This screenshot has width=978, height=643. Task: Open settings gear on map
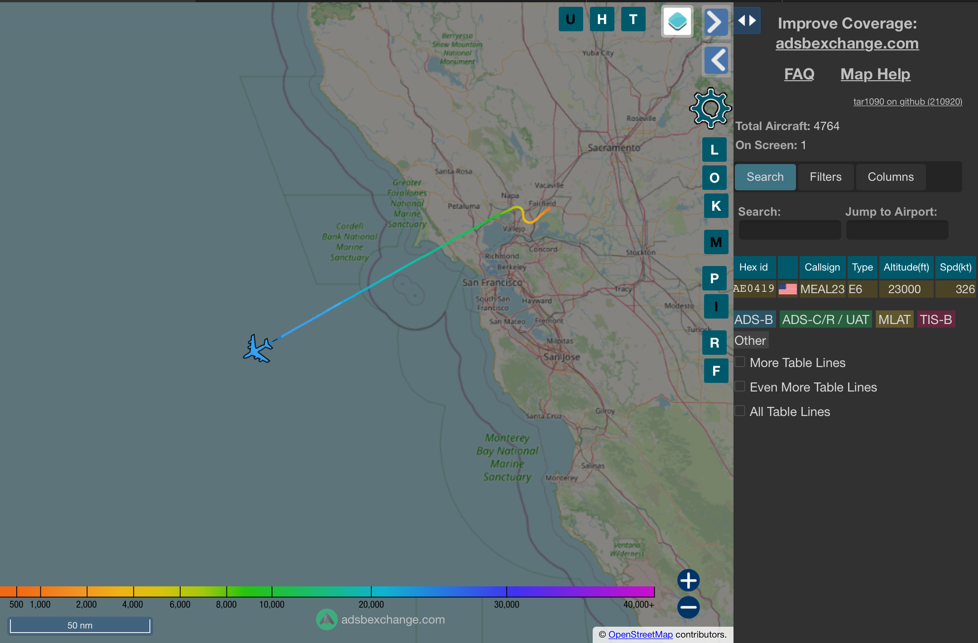(x=710, y=108)
